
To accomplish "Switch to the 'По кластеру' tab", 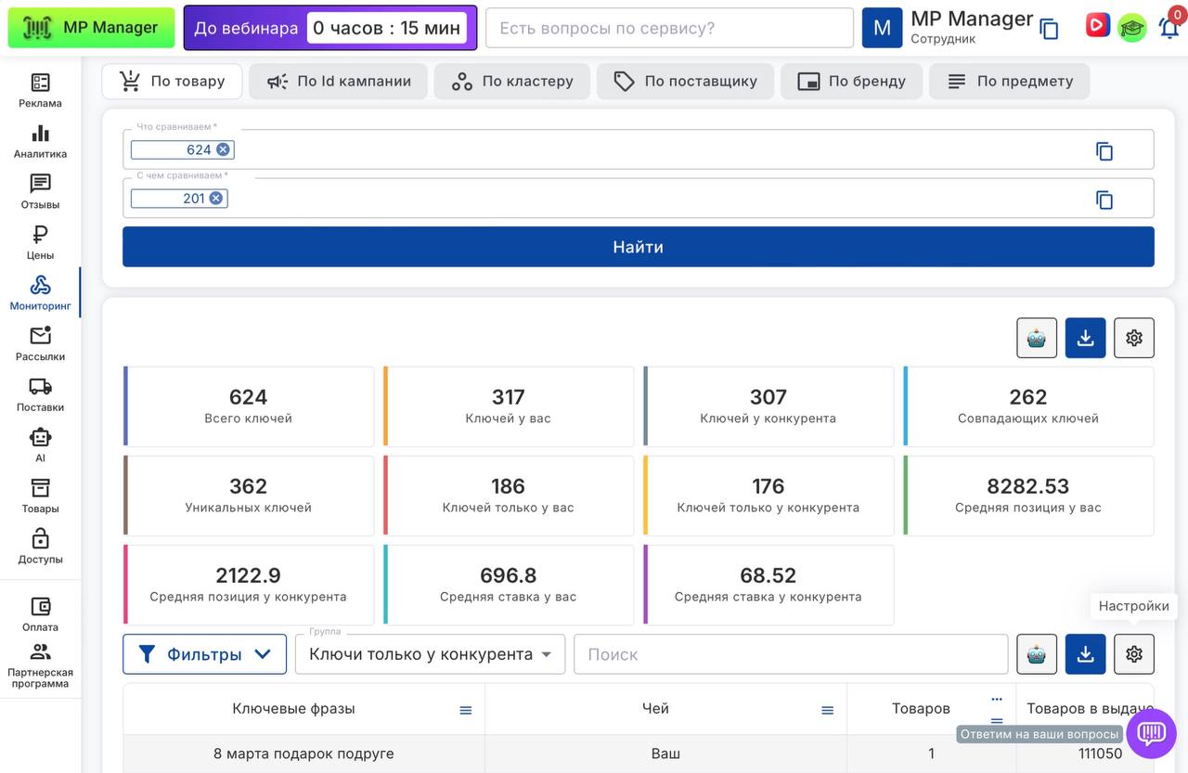I will [x=511, y=82].
